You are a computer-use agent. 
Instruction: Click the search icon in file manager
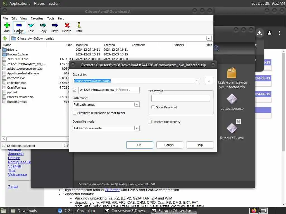216,48
